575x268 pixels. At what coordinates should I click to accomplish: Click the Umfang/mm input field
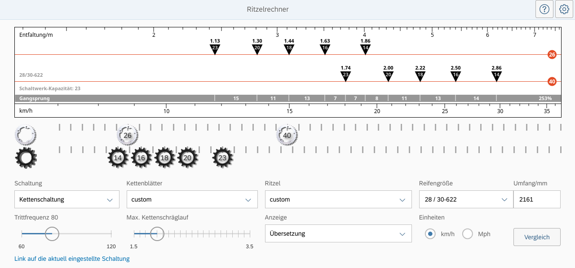[x=537, y=199]
